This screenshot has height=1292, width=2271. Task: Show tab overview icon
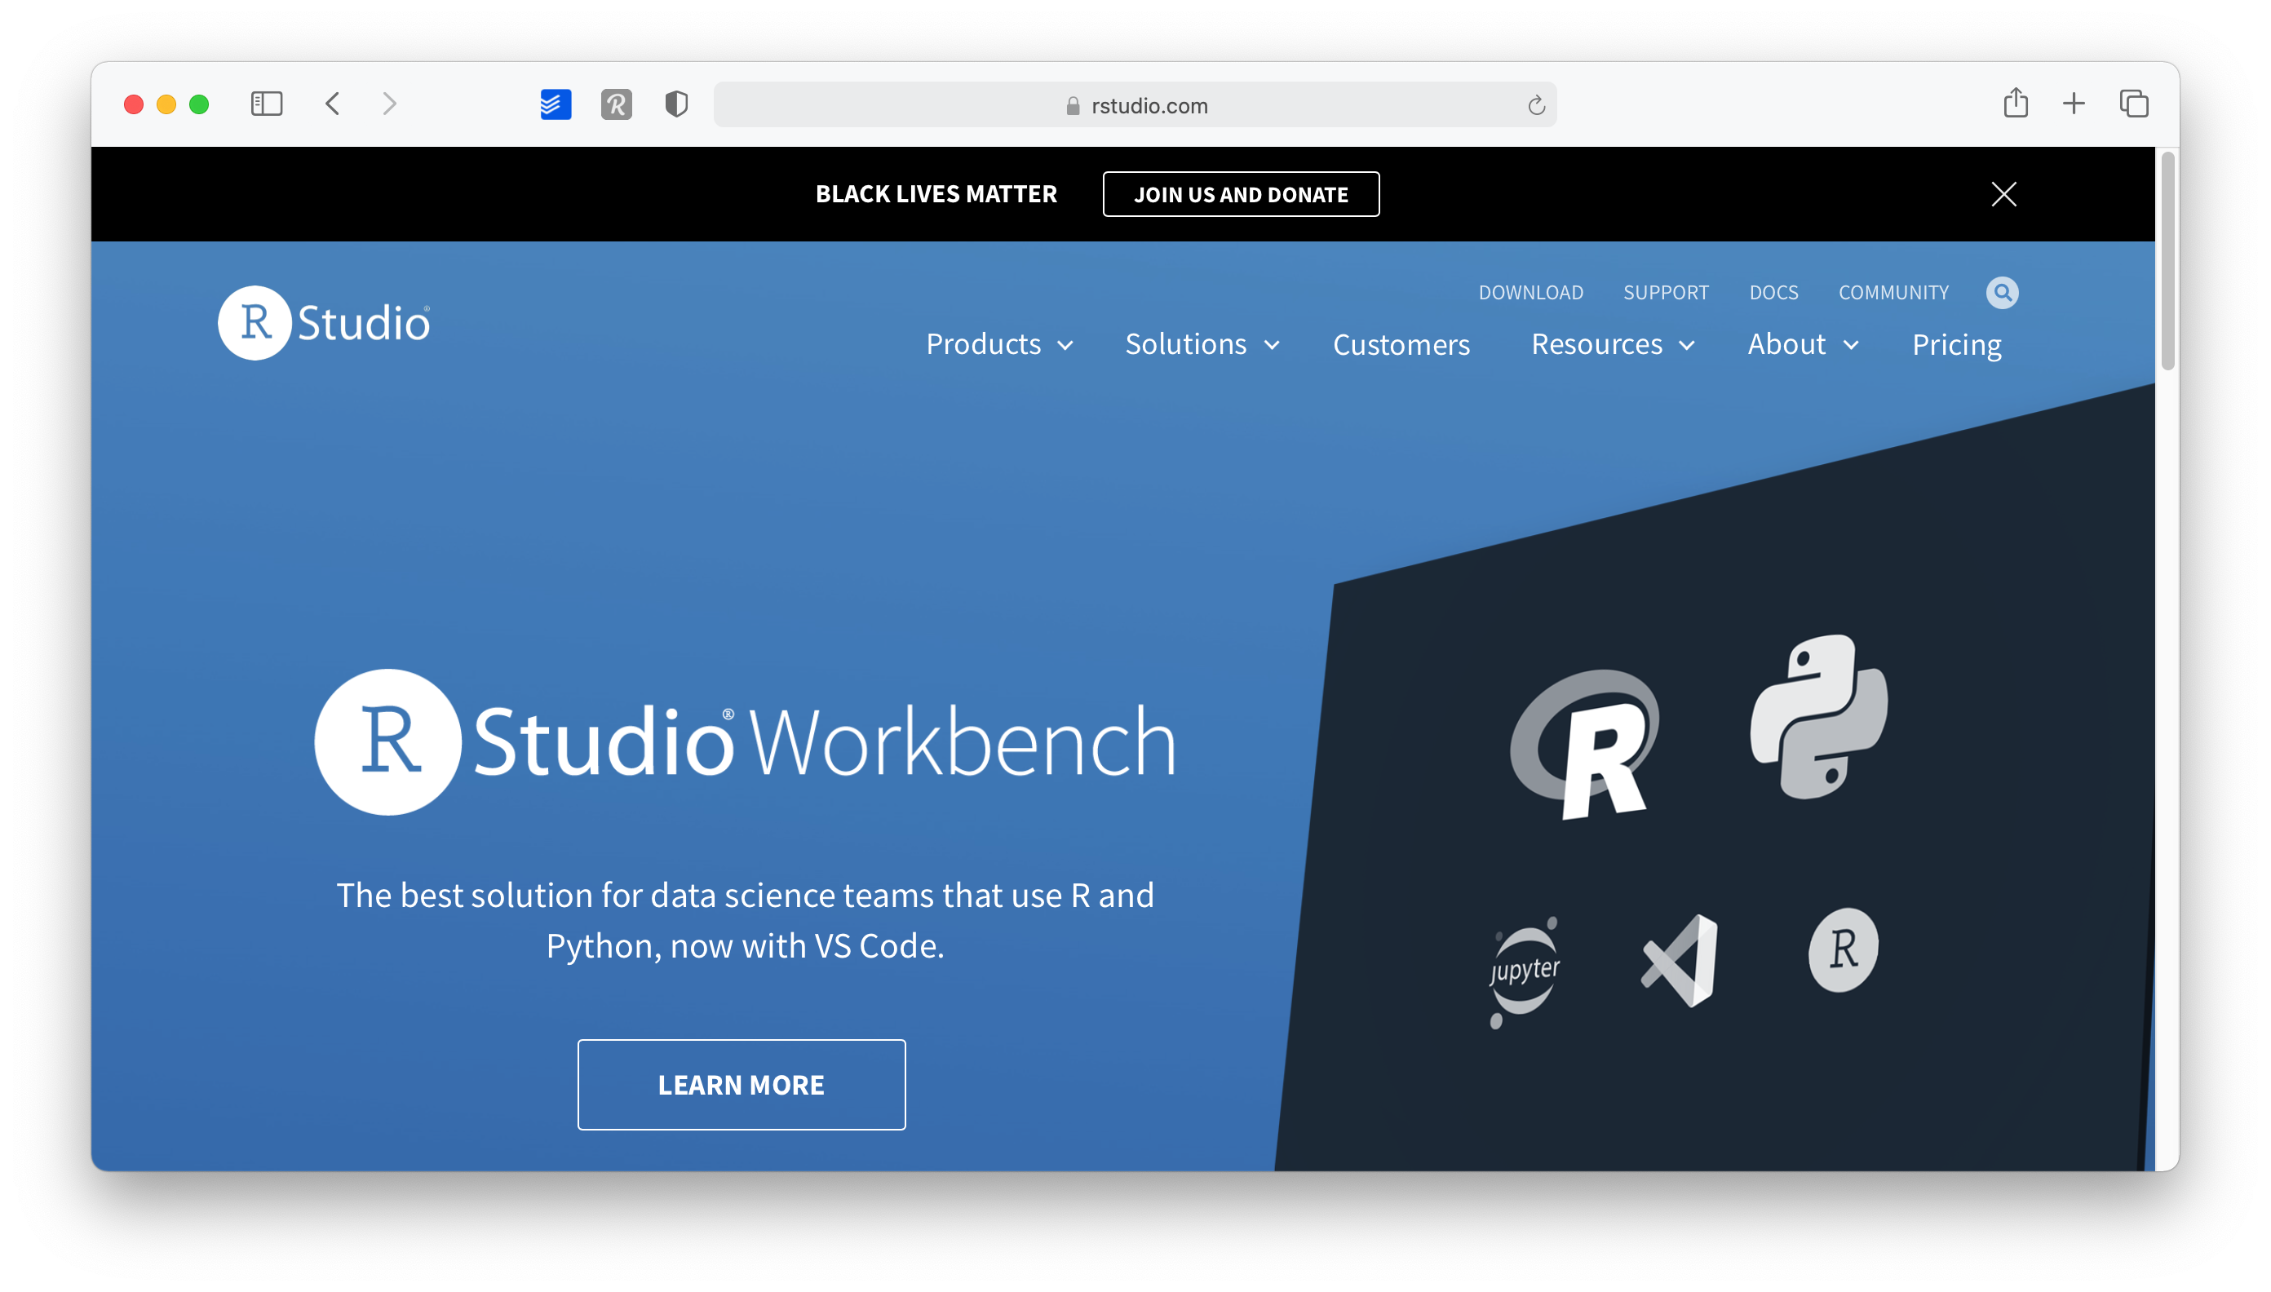(2133, 104)
